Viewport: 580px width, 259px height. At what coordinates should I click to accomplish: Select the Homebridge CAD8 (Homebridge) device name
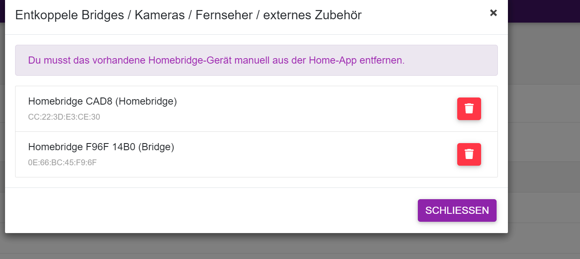(102, 102)
